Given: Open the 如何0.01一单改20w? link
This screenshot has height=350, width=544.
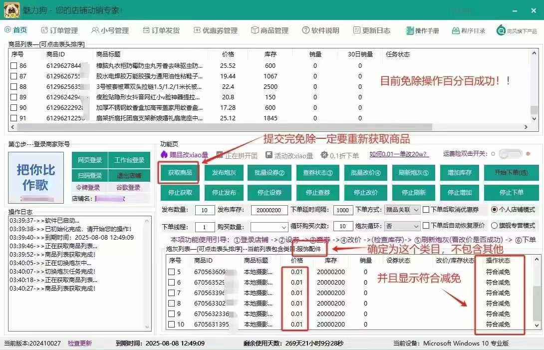Looking at the screenshot, I should [398, 154].
